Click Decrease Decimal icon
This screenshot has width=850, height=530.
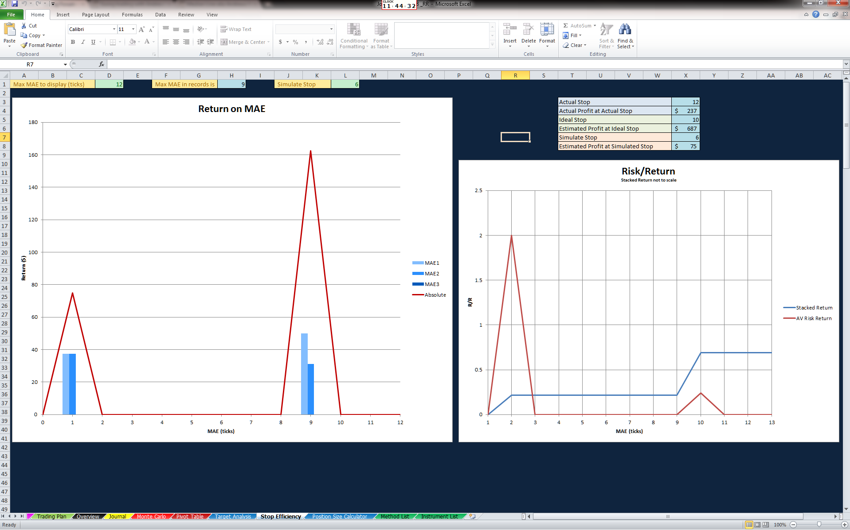point(330,42)
